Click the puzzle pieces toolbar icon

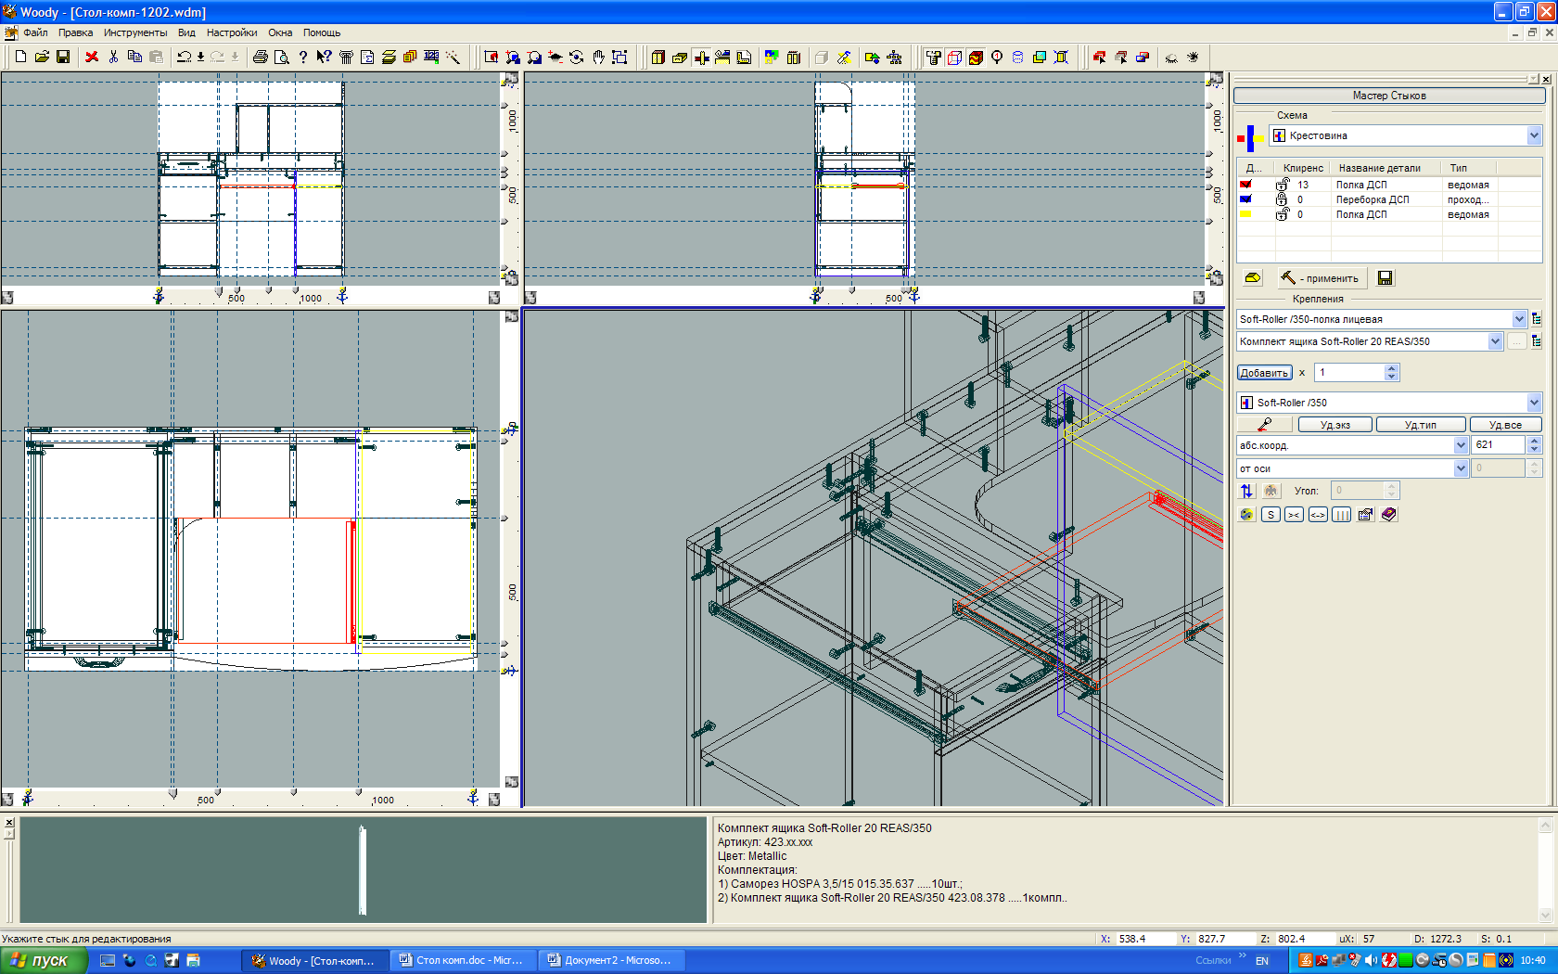coord(772,57)
